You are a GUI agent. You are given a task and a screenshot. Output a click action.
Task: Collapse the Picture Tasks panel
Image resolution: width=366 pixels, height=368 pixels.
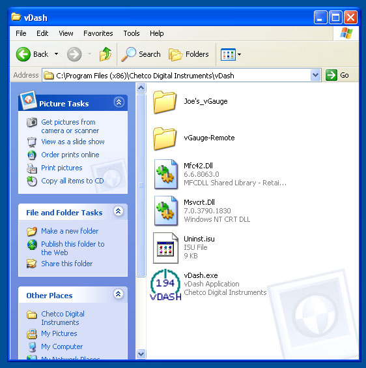(119, 102)
